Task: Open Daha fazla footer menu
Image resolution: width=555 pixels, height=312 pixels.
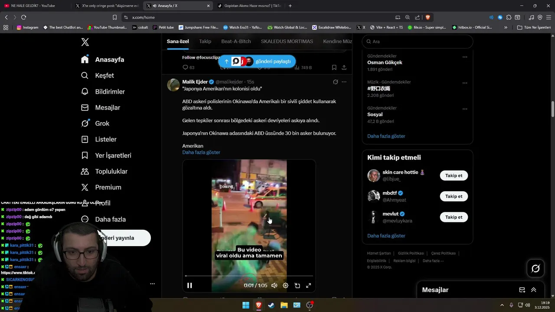Action: pos(433,261)
